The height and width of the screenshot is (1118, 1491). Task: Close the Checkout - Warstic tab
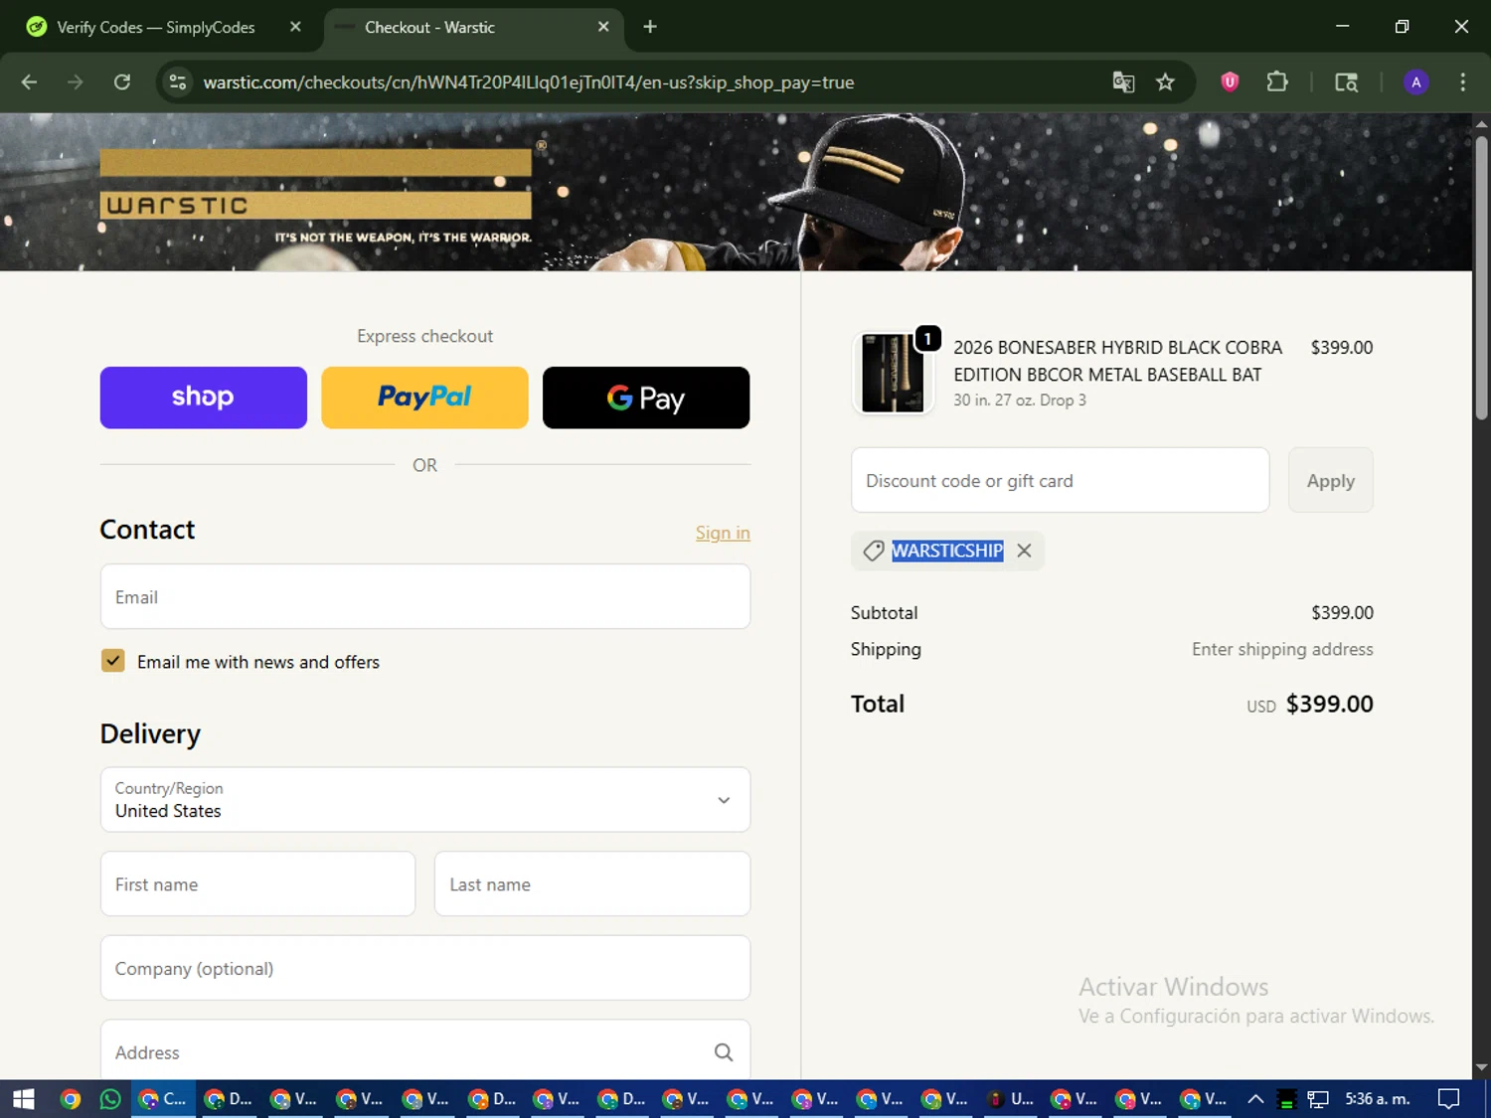603,27
